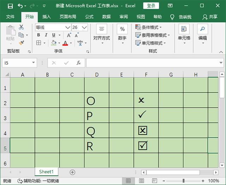Switch to the 公式 tab
226x185 pixels.
tap(89, 17)
